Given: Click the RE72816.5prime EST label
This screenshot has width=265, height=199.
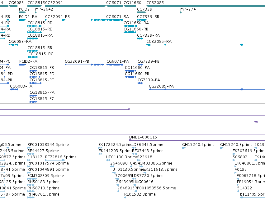Looking at the screenshot, I should coord(61,157).
